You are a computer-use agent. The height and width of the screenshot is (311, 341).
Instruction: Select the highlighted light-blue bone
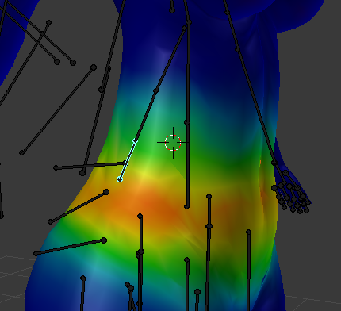(128, 160)
